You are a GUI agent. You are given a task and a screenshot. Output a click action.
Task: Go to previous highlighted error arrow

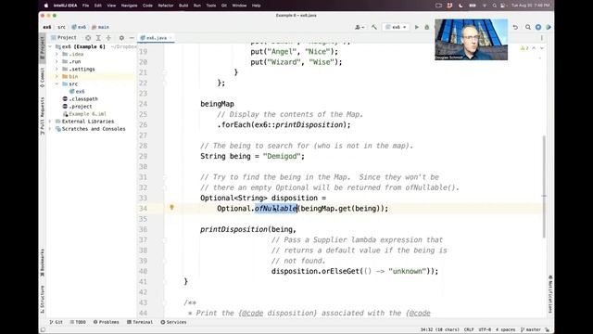coord(534,48)
